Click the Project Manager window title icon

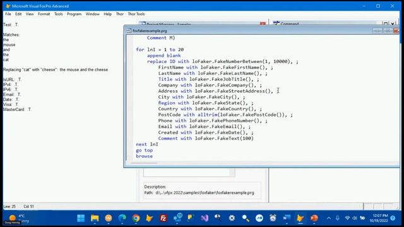(x=142, y=24)
